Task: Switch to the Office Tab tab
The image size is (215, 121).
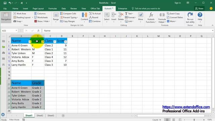Action: pos(95,8)
